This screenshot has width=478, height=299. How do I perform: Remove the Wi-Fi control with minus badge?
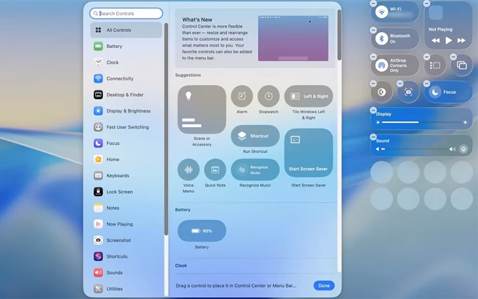[x=373, y=4]
